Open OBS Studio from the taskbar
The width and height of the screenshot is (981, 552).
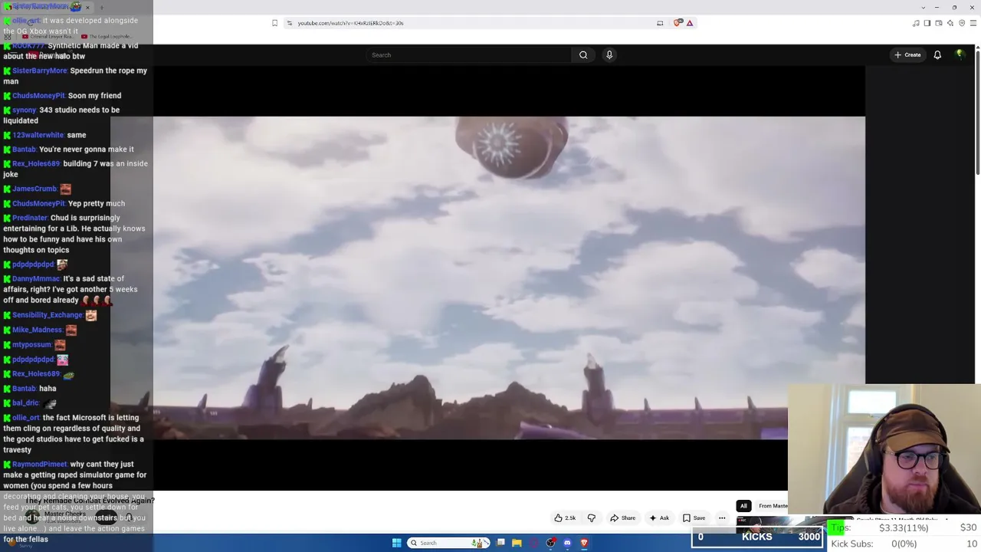tap(550, 543)
